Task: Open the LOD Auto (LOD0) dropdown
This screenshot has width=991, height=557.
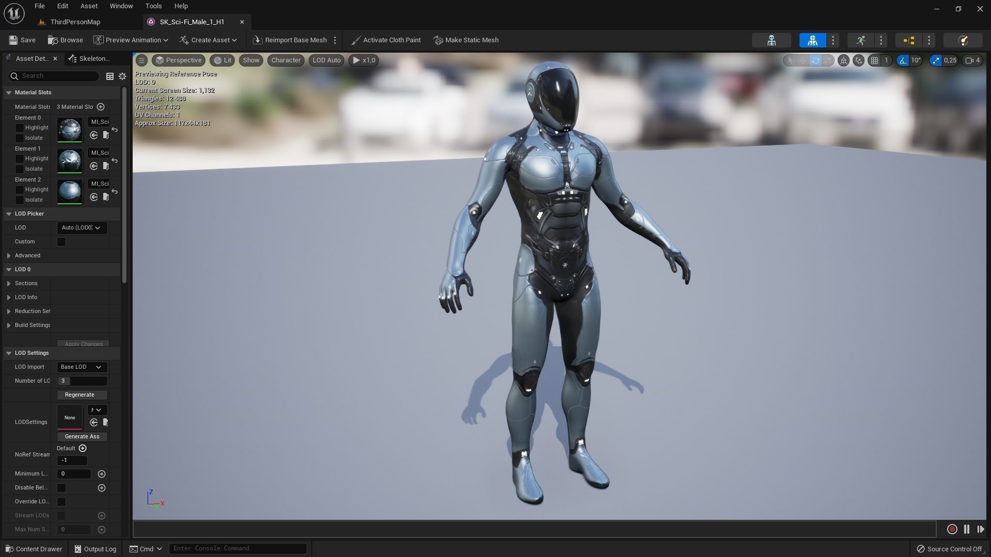Action: pyautogui.click(x=82, y=227)
